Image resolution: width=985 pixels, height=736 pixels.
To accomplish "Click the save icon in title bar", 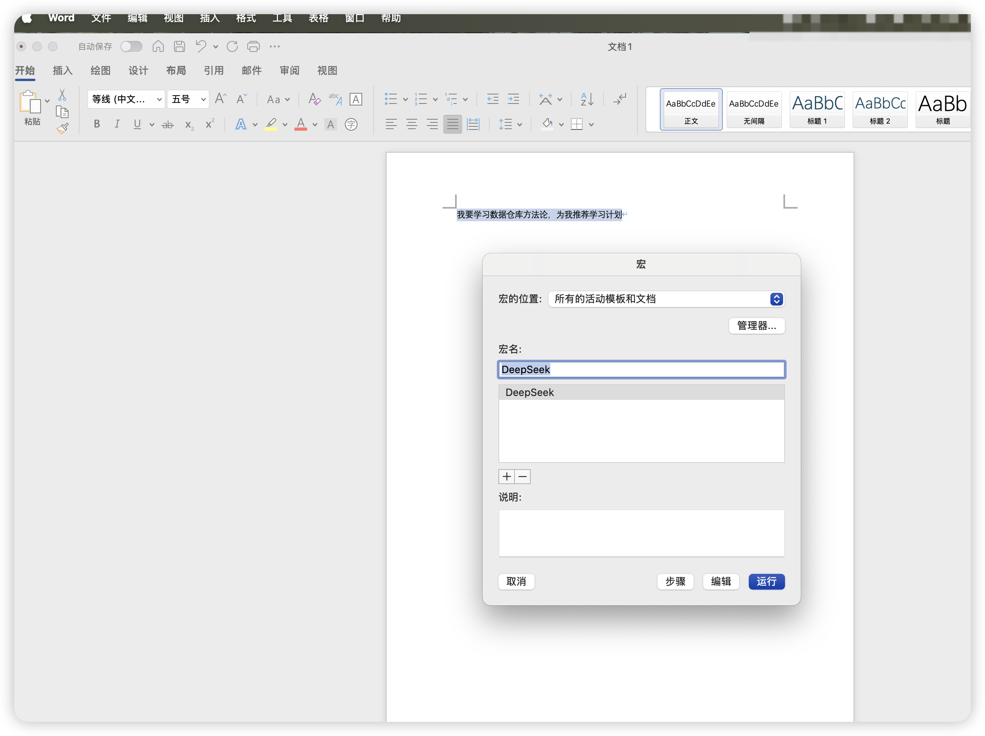I will [x=180, y=46].
